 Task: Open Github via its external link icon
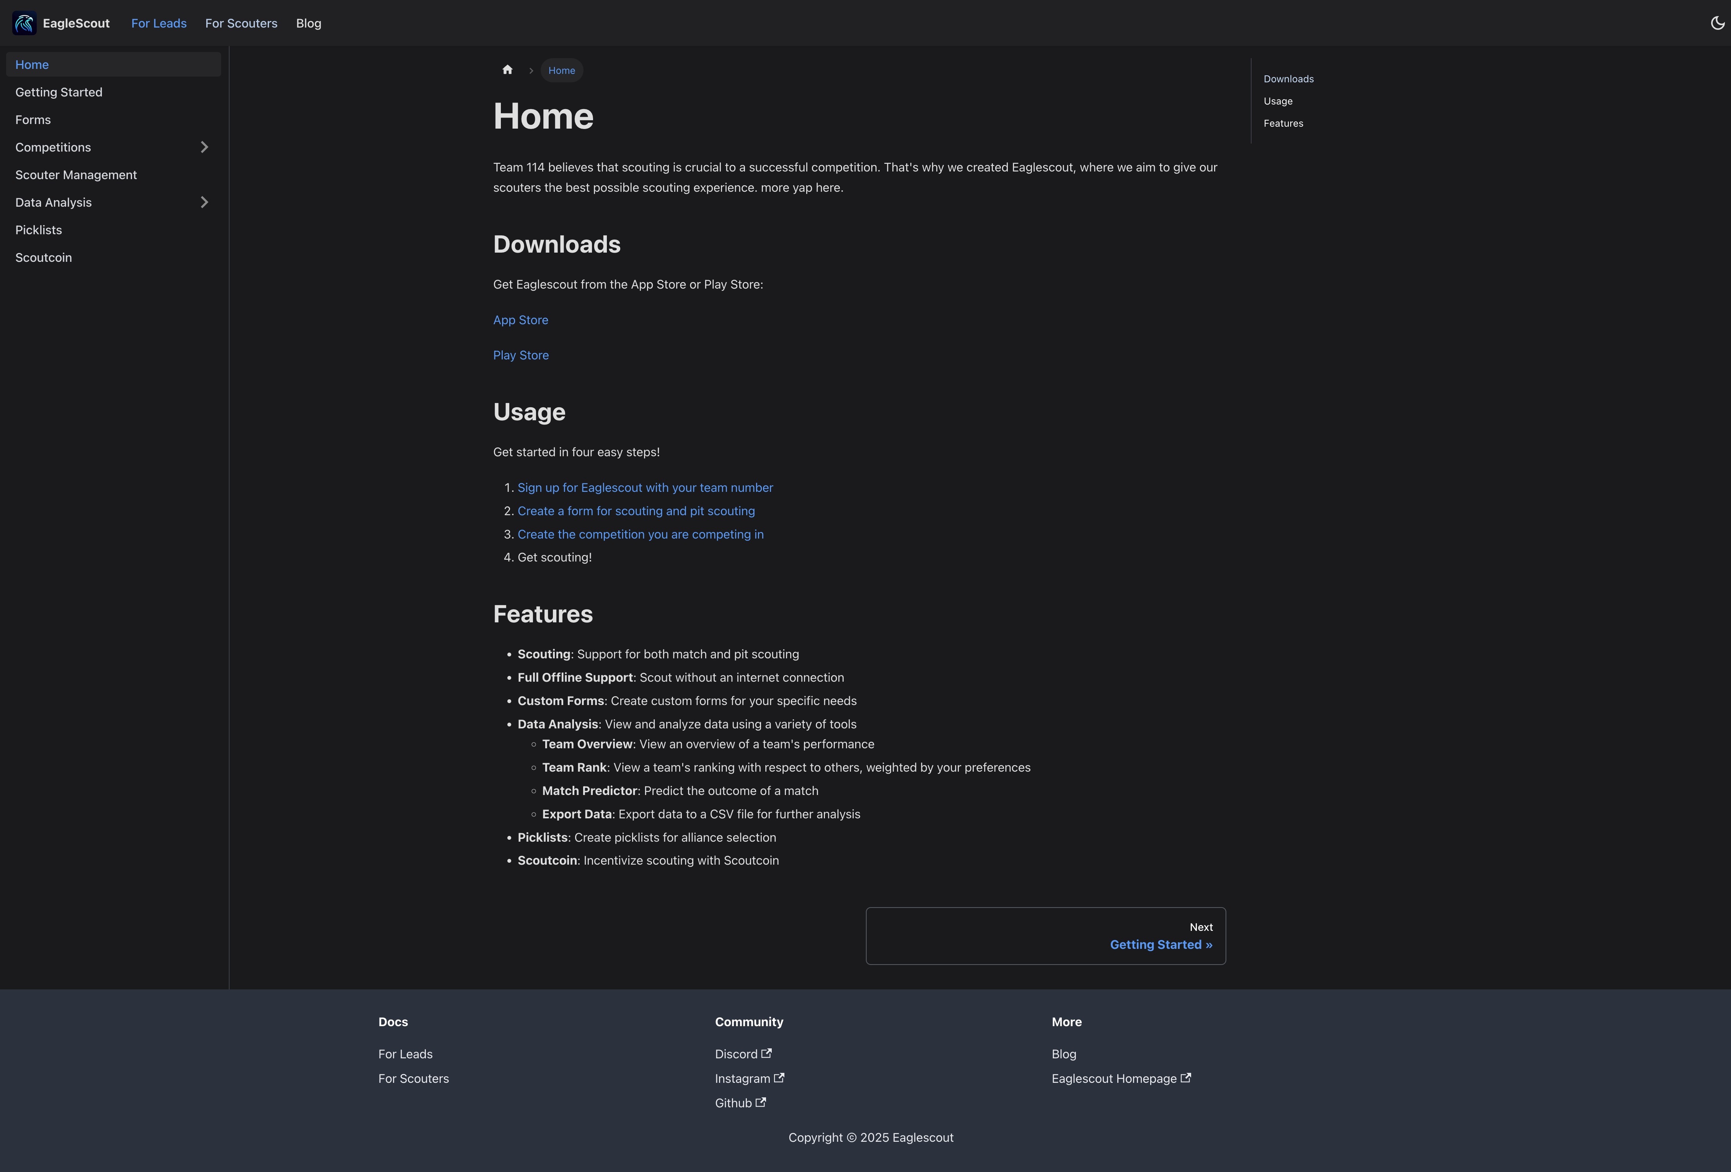pyautogui.click(x=761, y=1103)
